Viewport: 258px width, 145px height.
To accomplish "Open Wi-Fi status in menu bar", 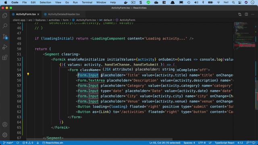I will point(218,2).
